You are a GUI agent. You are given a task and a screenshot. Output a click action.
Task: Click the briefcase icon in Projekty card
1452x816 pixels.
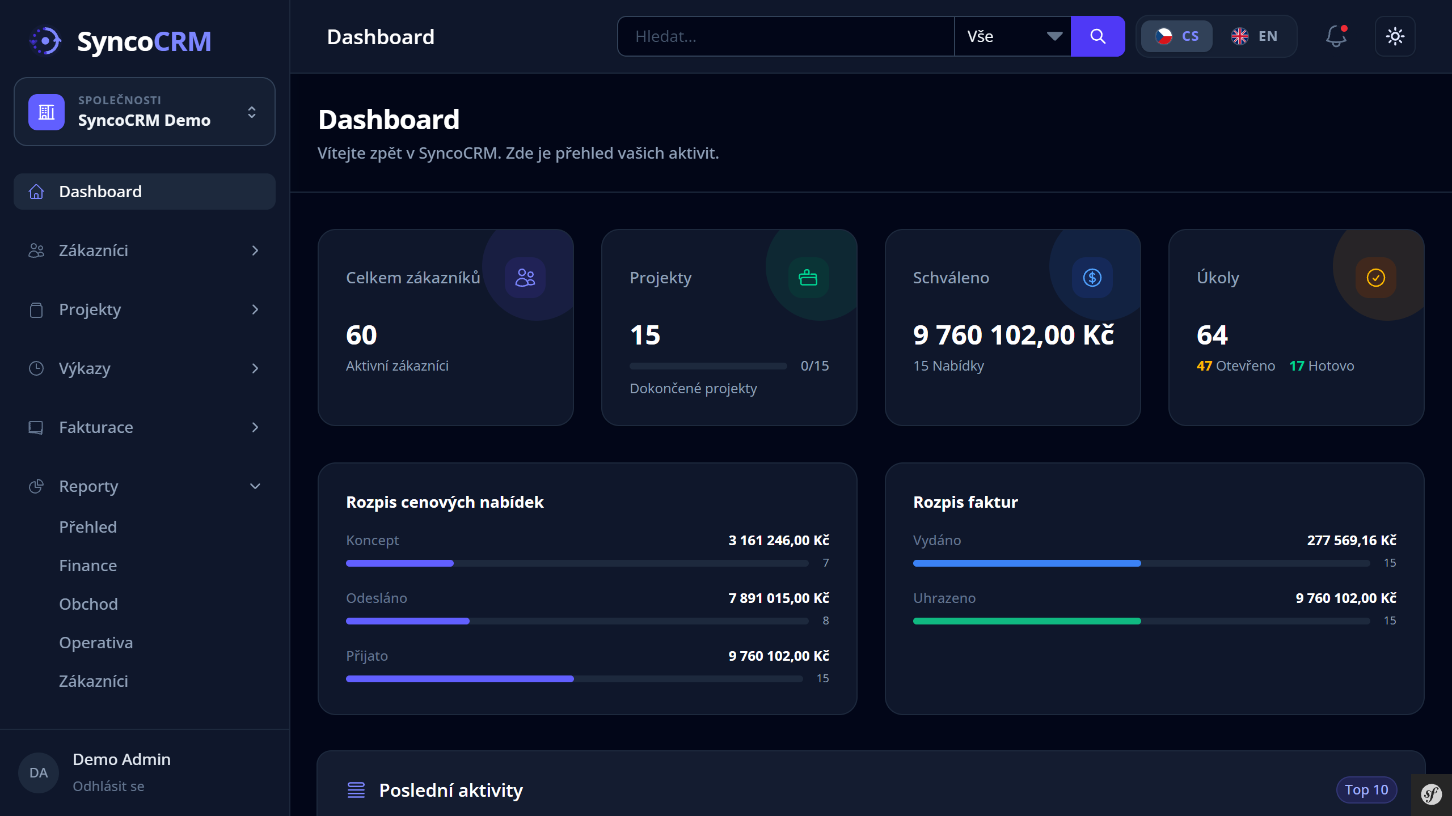pyautogui.click(x=808, y=278)
